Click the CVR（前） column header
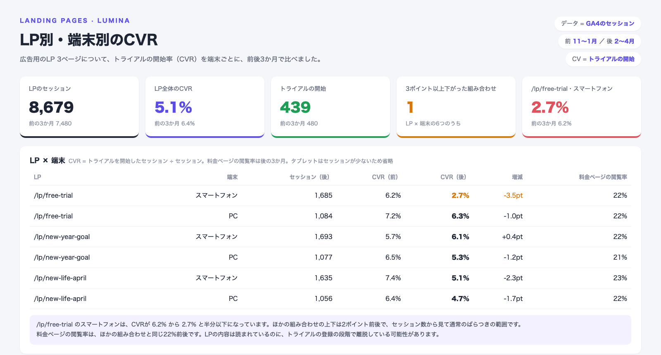 385,177
